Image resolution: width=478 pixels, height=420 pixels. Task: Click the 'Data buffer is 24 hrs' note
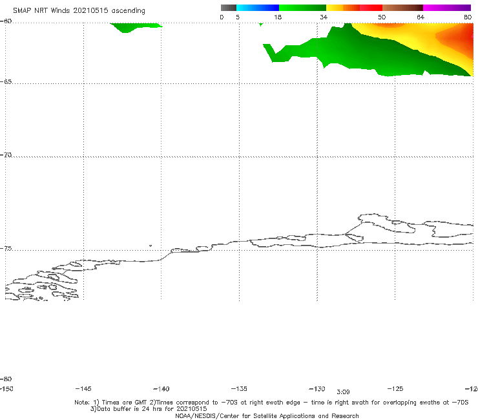149,409
